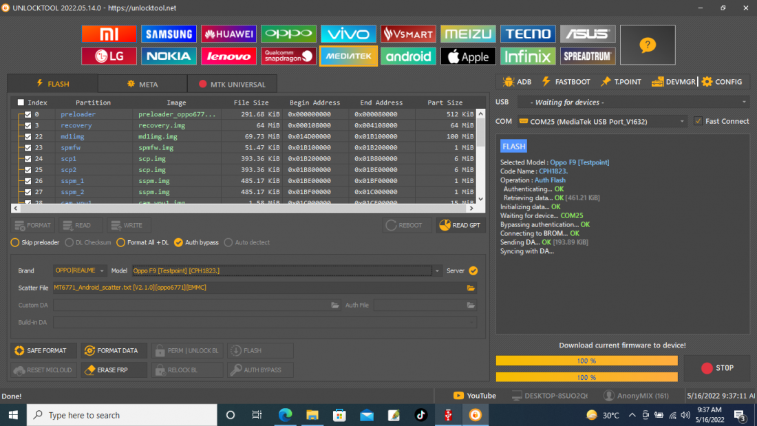This screenshot has height=426, width=757.
Task: Expand the Model dropdown list
Action: [437, 271]
